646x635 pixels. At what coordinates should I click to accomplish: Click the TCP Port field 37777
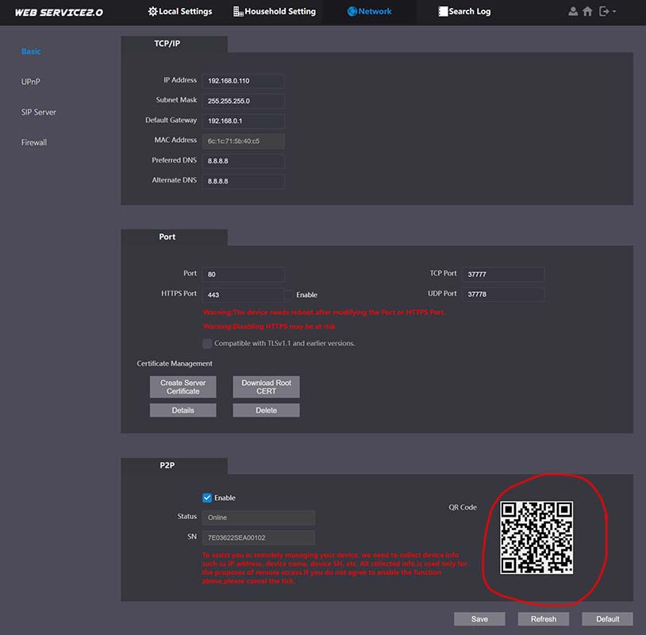[503, 274]
